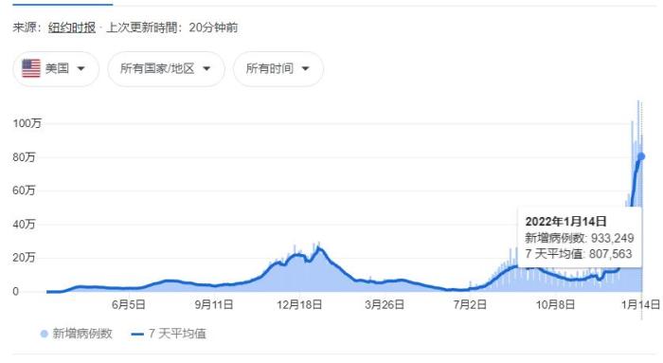Image resolution: width=663 pixels, height=363 pixels.
Task: Toggle the 新增病例数 legend dot
Action: pyautogui.click(x=44, y=334)
